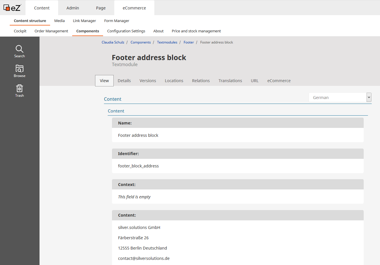Open the Trash sidebar icon
Screen dimensions: 380x265
tap(19, 91)
